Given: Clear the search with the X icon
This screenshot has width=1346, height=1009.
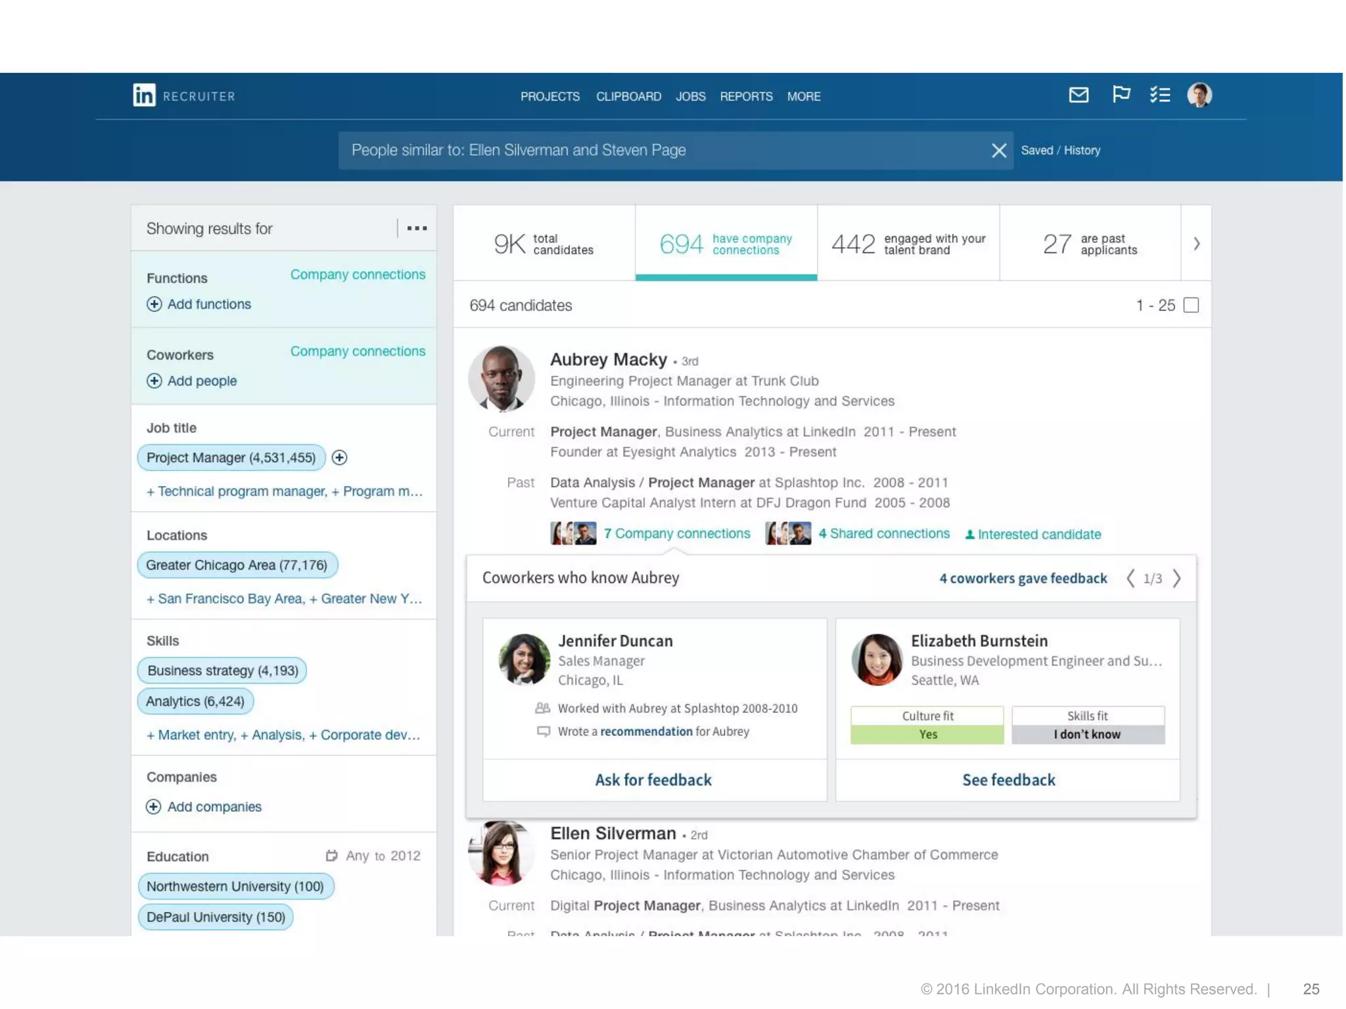Looking at the screenshot, I should coord(999,150).
